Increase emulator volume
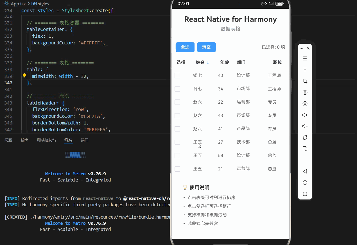 (x=305, y=115)
